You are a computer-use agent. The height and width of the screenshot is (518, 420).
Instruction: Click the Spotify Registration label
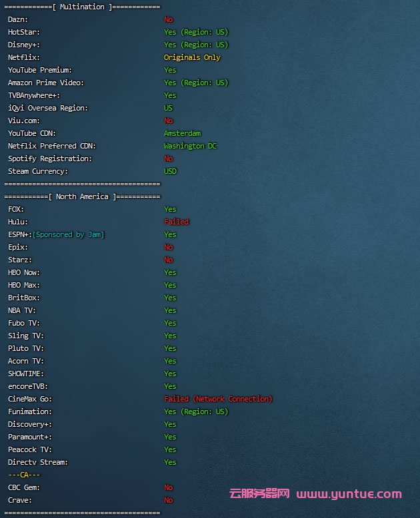[x=50, y=158]
